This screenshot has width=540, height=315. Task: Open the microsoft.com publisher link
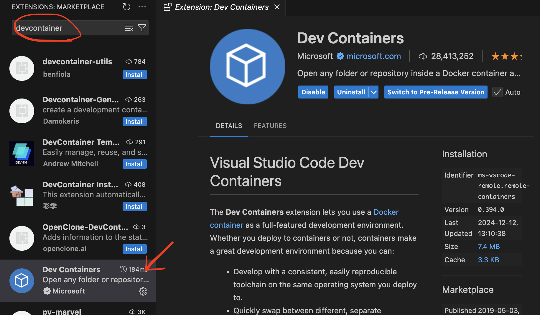coord(373,56)
